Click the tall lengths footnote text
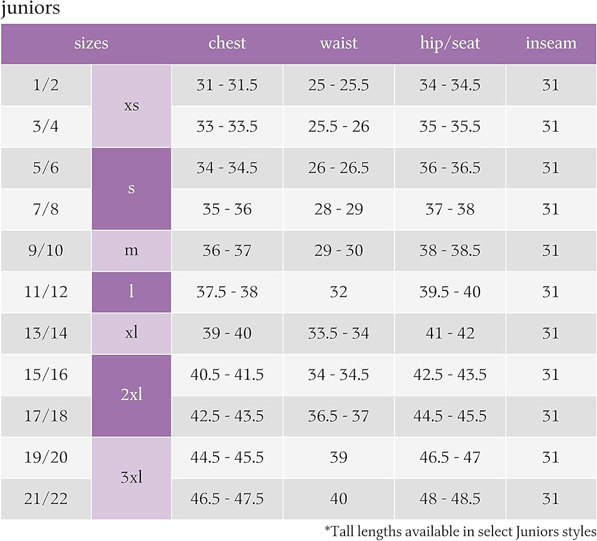Viewport: 597px width, 541px height. coord(460,530)
